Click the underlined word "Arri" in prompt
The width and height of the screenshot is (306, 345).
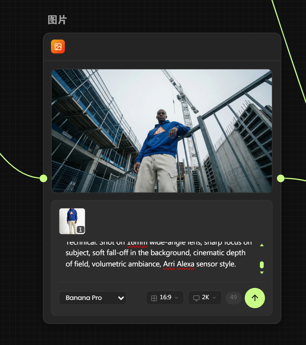[x=169, y=264]
